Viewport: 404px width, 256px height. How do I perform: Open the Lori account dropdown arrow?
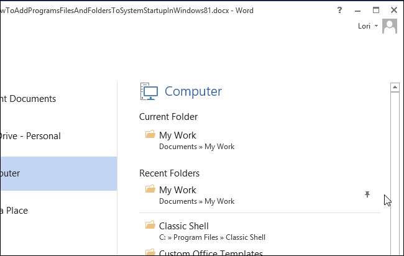(377, 26)
